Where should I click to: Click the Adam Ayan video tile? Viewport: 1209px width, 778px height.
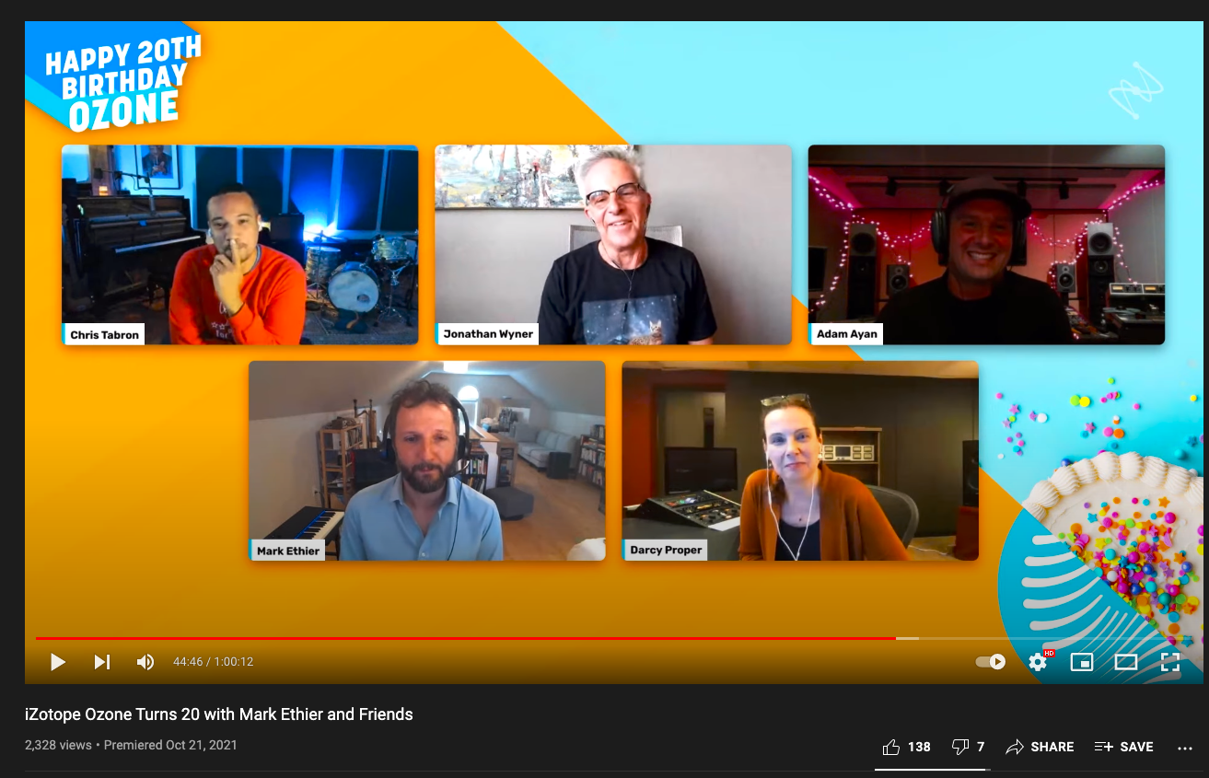tap(986, 245)
